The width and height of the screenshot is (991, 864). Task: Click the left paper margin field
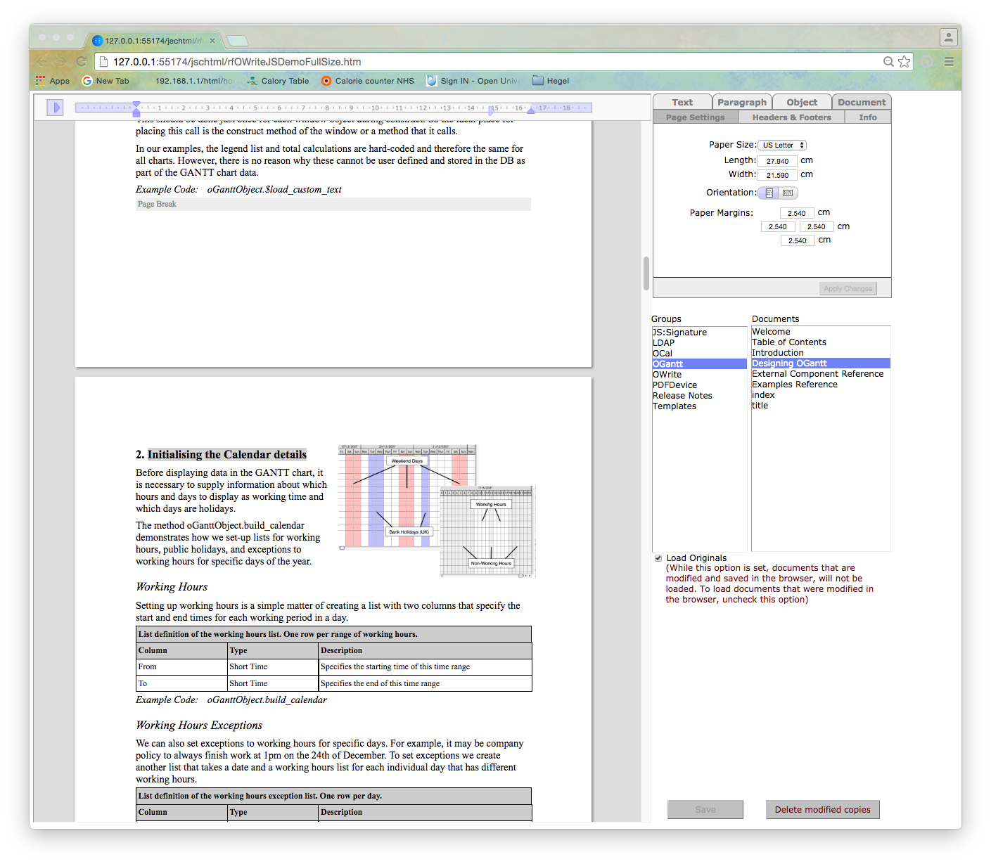tap(778, 226)
